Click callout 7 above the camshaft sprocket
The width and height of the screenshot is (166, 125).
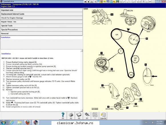coord(101,53)
